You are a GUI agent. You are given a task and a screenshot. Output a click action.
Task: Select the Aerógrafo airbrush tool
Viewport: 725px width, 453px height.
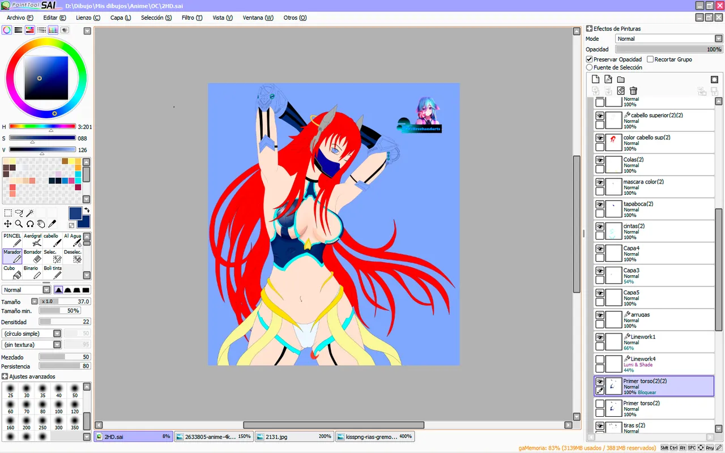click(33, 240)
